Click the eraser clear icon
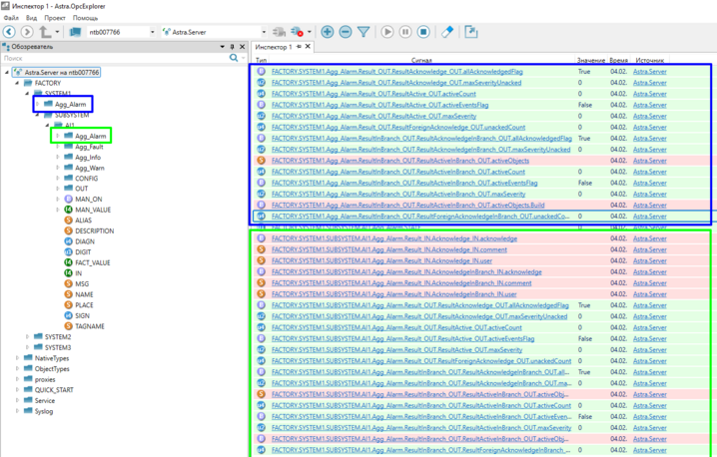This screenshot has height=457, width=717. click(x=447, y=32)
